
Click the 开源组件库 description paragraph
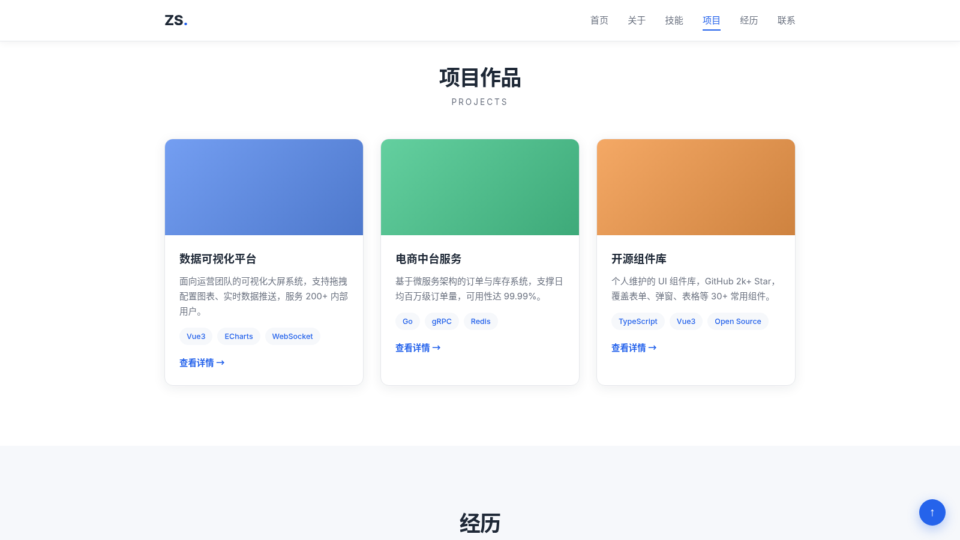pos(695,289)
